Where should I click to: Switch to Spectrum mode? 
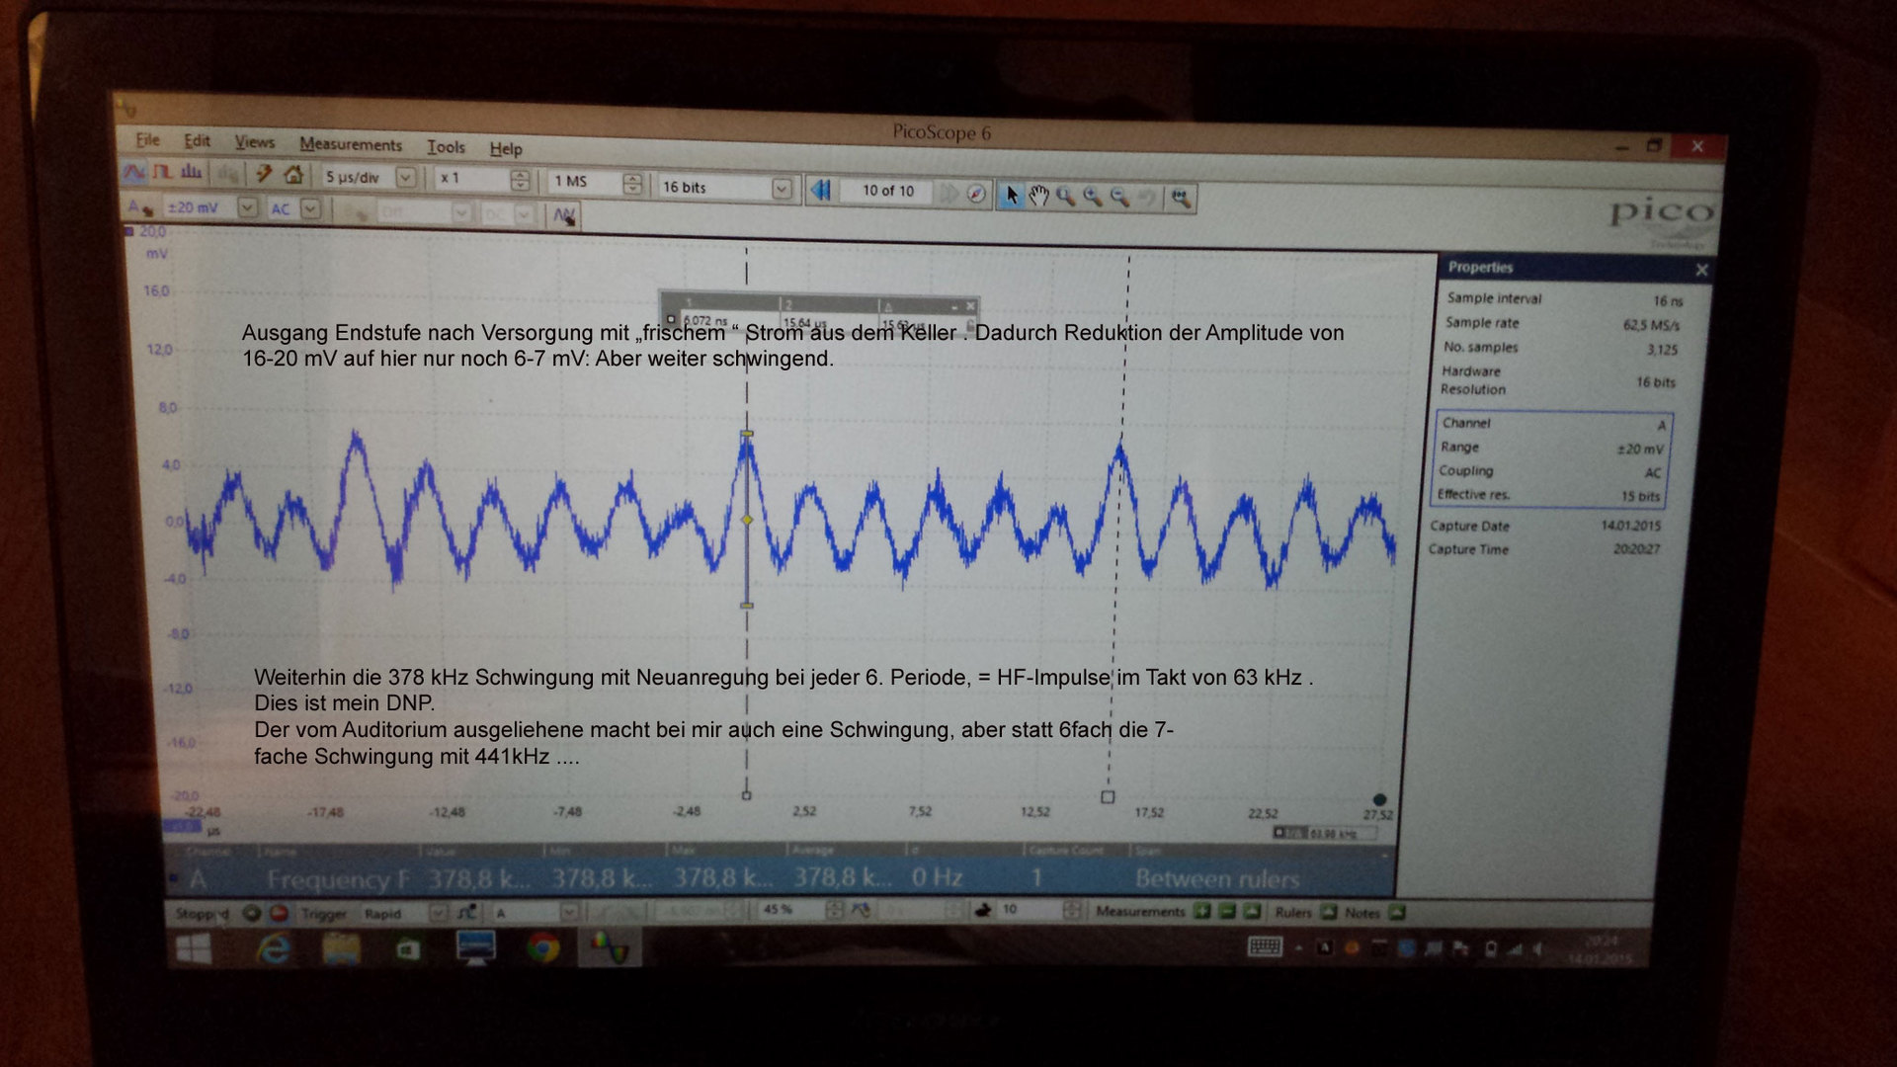(x=191, y=173)
